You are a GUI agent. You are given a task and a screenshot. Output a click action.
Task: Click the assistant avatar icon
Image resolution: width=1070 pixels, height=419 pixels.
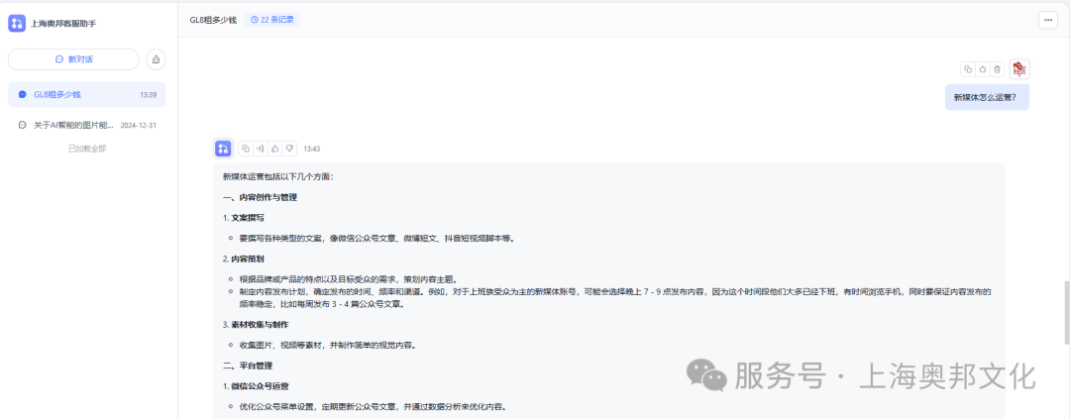tap(223, 148)
